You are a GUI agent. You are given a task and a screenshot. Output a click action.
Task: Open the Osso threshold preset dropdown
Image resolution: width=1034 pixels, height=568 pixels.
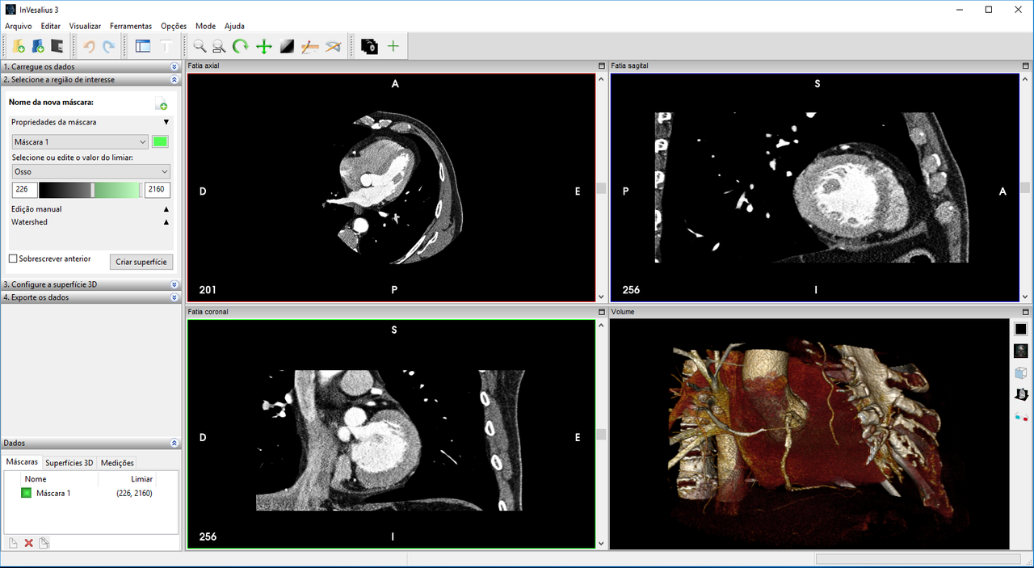tap(91, 172)
